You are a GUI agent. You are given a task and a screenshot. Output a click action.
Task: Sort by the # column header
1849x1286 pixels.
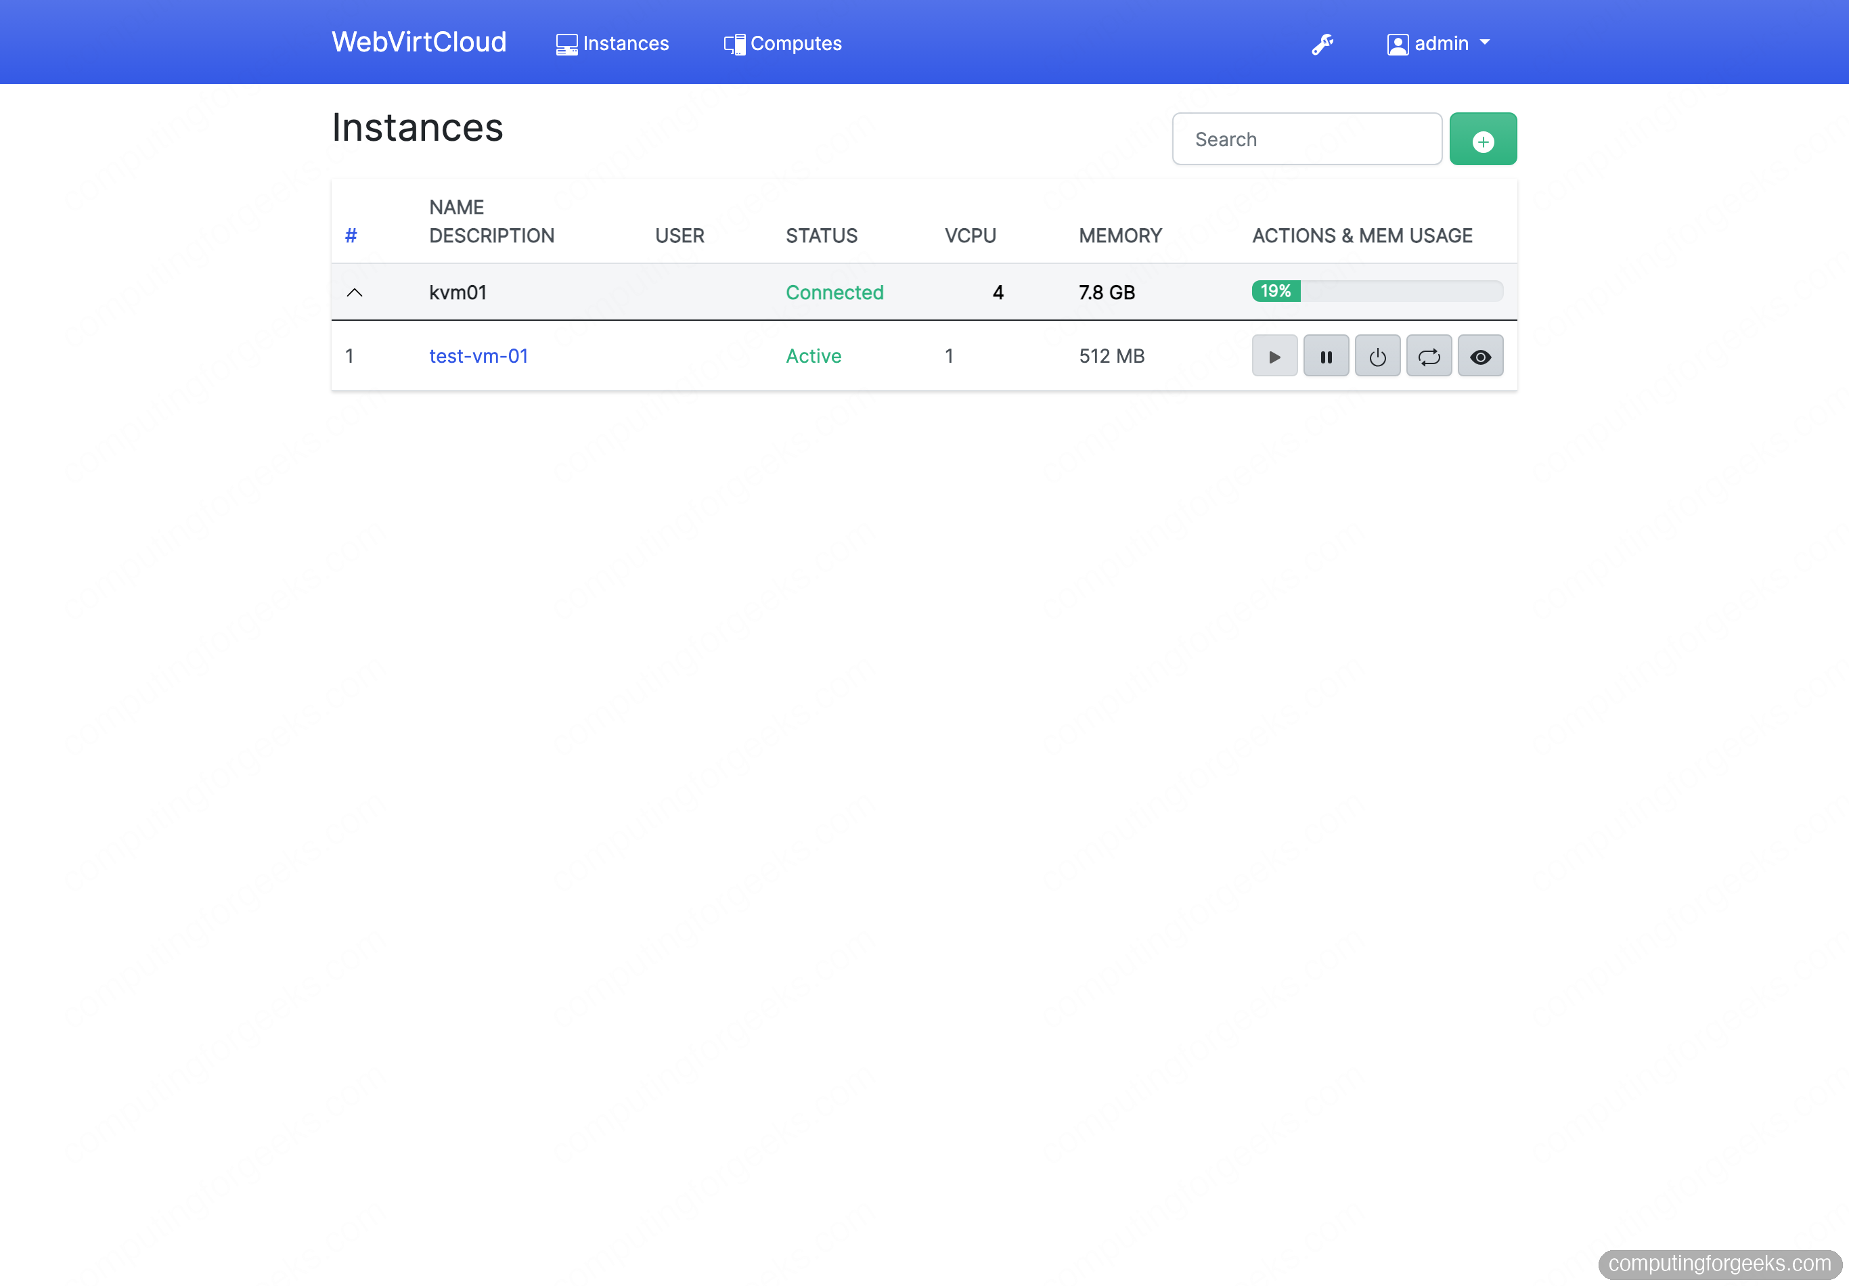(351, 235)
